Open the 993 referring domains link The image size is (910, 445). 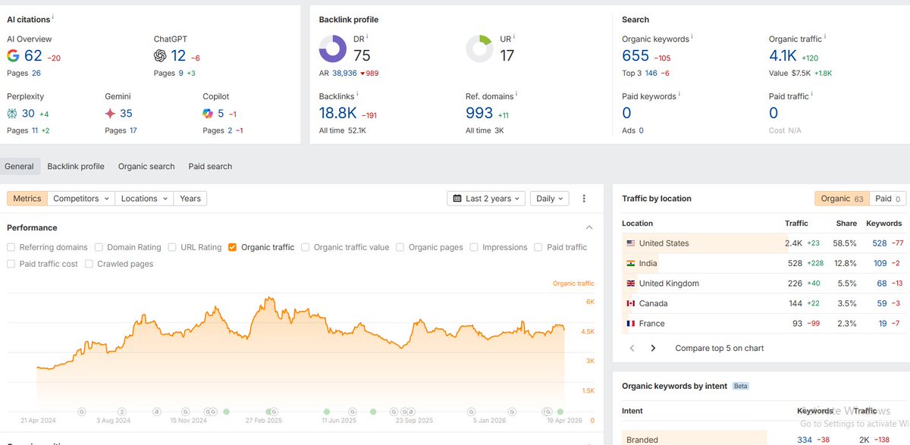[x=479, y=114]
